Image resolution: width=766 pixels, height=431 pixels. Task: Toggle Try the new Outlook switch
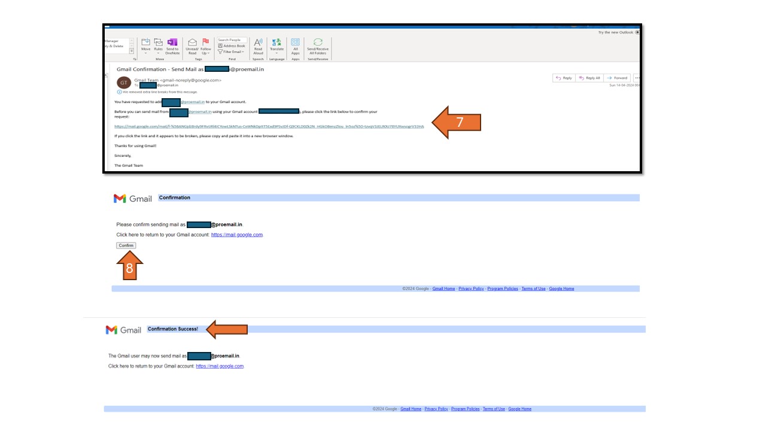coord(637,32)
